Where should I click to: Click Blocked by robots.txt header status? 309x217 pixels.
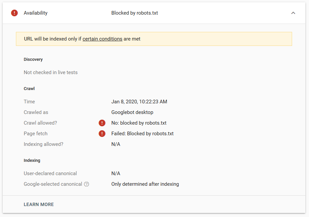pyautogui.click(x=135, y=13)
